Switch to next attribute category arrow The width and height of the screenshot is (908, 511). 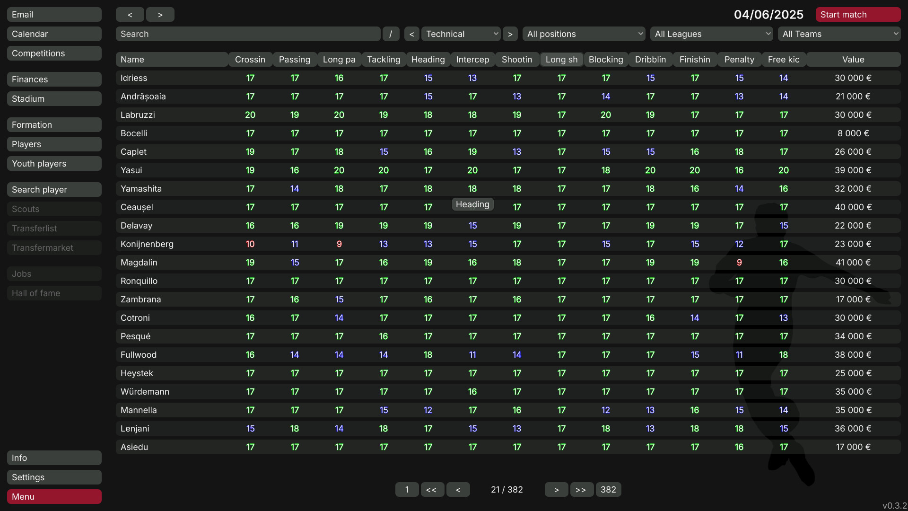(510, 34)
